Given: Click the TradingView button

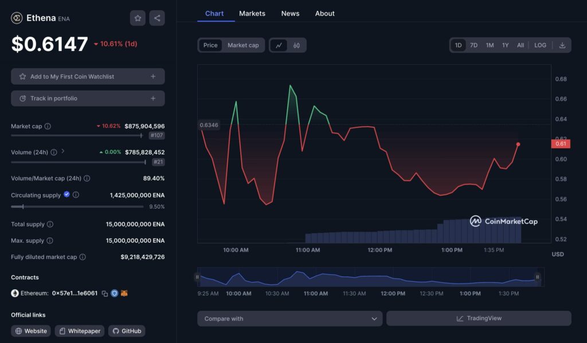Looking at the screenshot, I should coord(479,318).
